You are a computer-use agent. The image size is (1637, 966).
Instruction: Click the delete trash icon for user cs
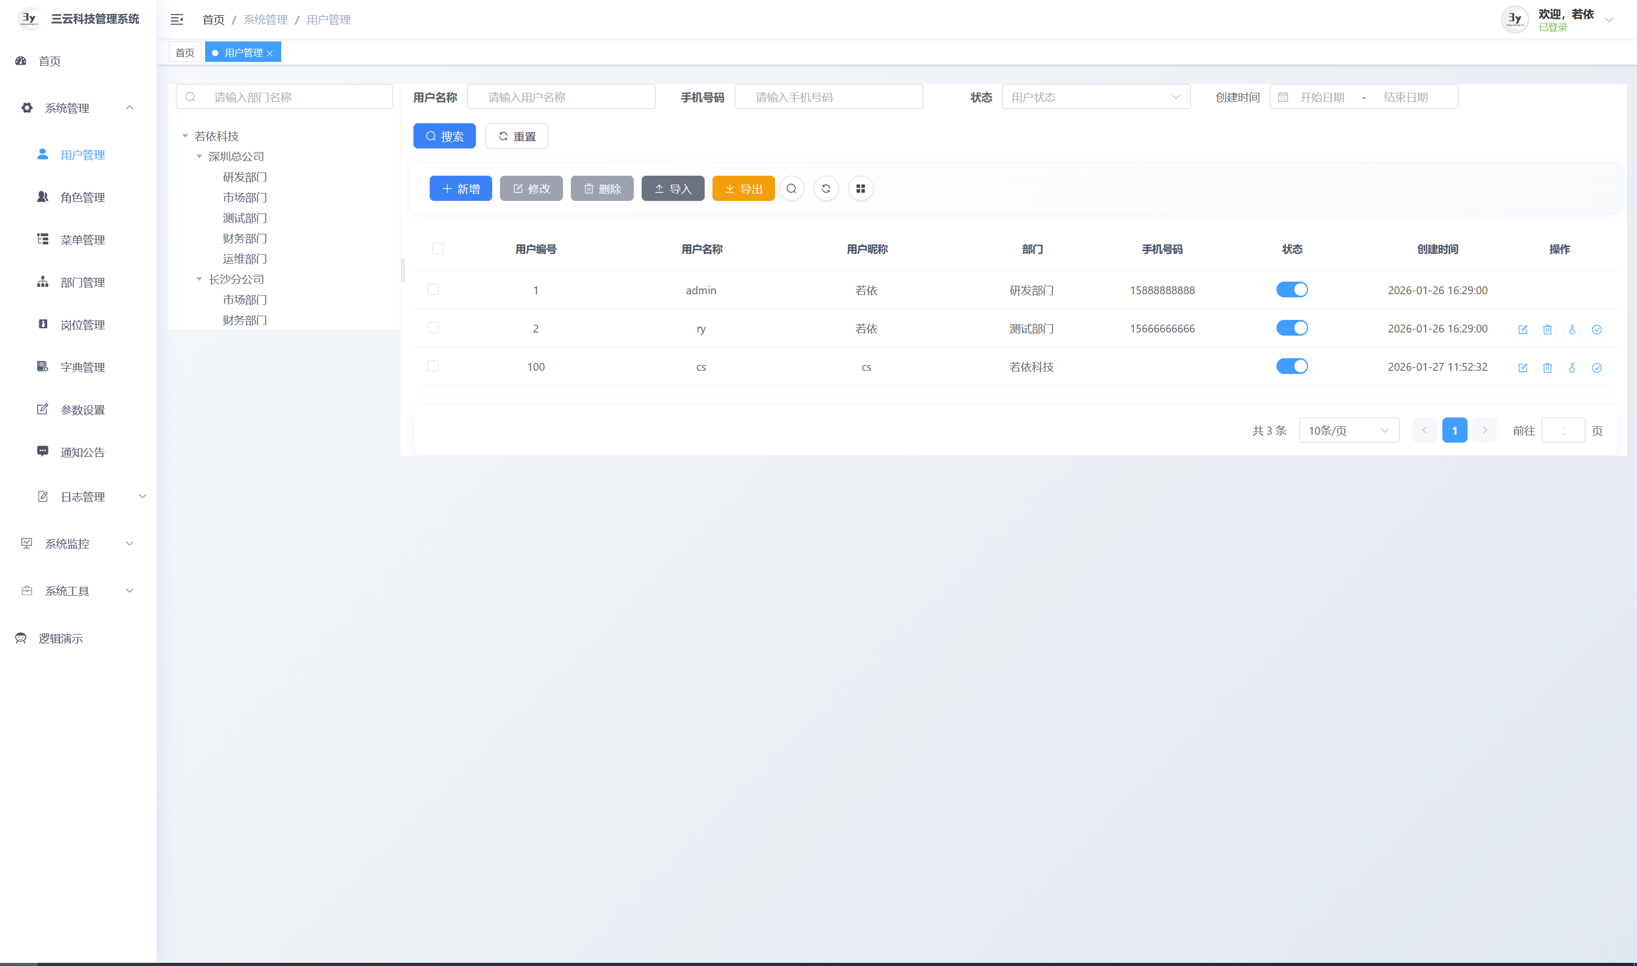tap(1547, 368)
